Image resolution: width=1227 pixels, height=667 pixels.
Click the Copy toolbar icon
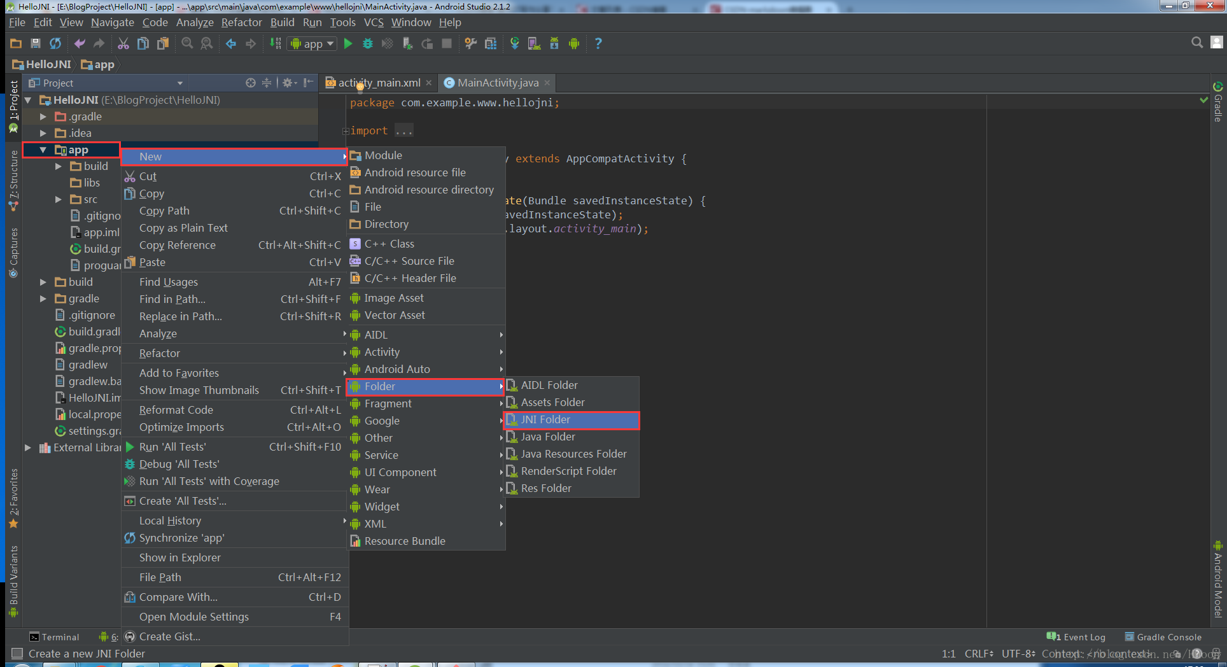pos(143,43)
